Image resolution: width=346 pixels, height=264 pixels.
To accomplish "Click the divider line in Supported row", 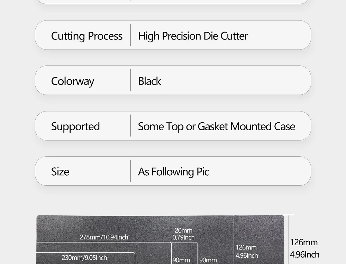I will click(x=131, y=125).
